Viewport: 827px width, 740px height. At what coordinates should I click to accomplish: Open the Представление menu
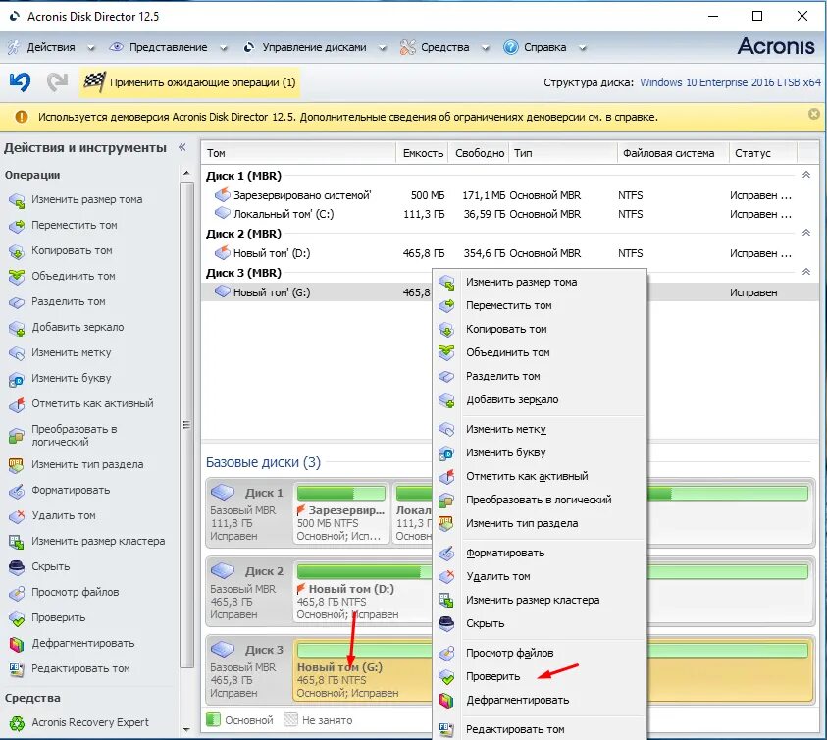click(x=169, y=47)
